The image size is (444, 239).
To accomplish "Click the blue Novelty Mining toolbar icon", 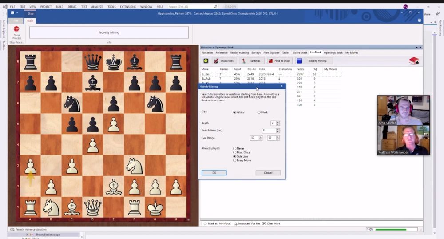I will point(300,61).
